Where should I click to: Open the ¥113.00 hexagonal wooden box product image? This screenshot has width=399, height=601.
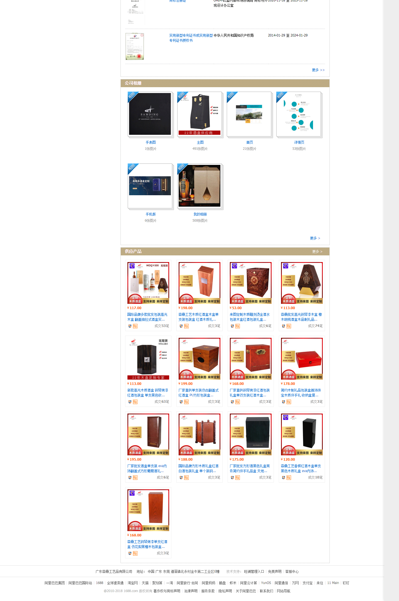click(x=302, y=283)
